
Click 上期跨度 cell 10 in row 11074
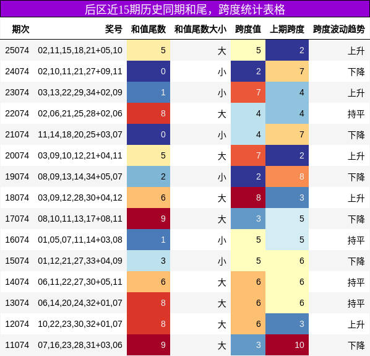[287, 345]
